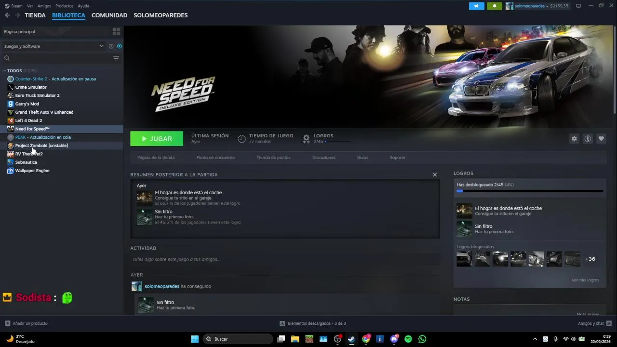The image size is (617, 347).
Task: Open Windows Start menu
Action: click(195, 339)
